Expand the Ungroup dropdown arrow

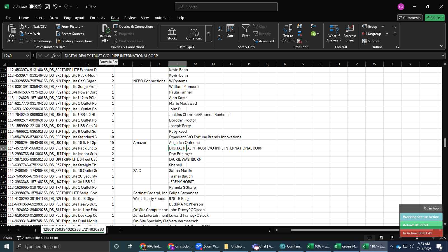click(x=387, y=34)
